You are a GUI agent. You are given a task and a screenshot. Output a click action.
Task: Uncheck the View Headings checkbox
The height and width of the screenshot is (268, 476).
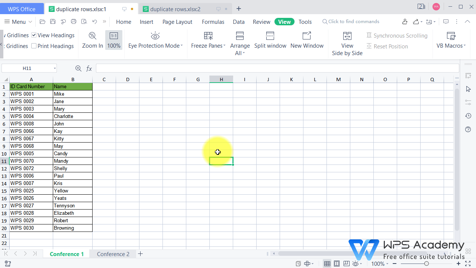pos(33,35)
